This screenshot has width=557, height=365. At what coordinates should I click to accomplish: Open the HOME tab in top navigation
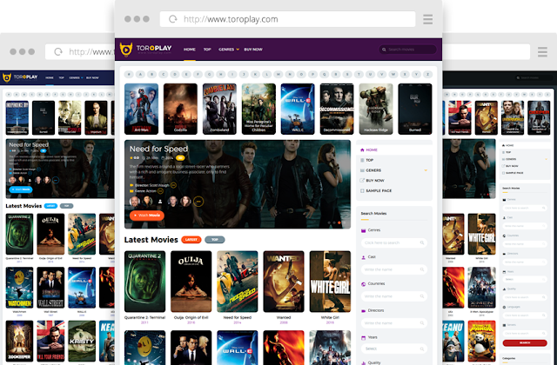[190, 50]
